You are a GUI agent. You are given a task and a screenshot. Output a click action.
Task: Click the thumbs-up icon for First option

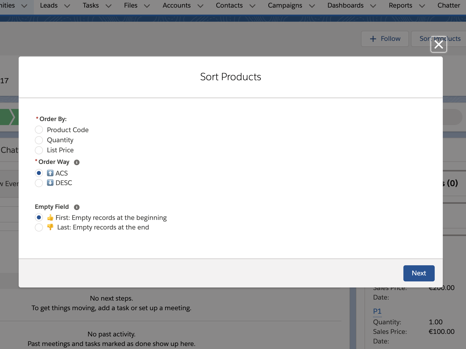[x=50, y=217]
